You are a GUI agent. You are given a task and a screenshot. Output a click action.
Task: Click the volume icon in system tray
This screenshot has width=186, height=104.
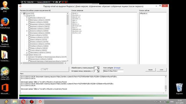click(161, 102)
